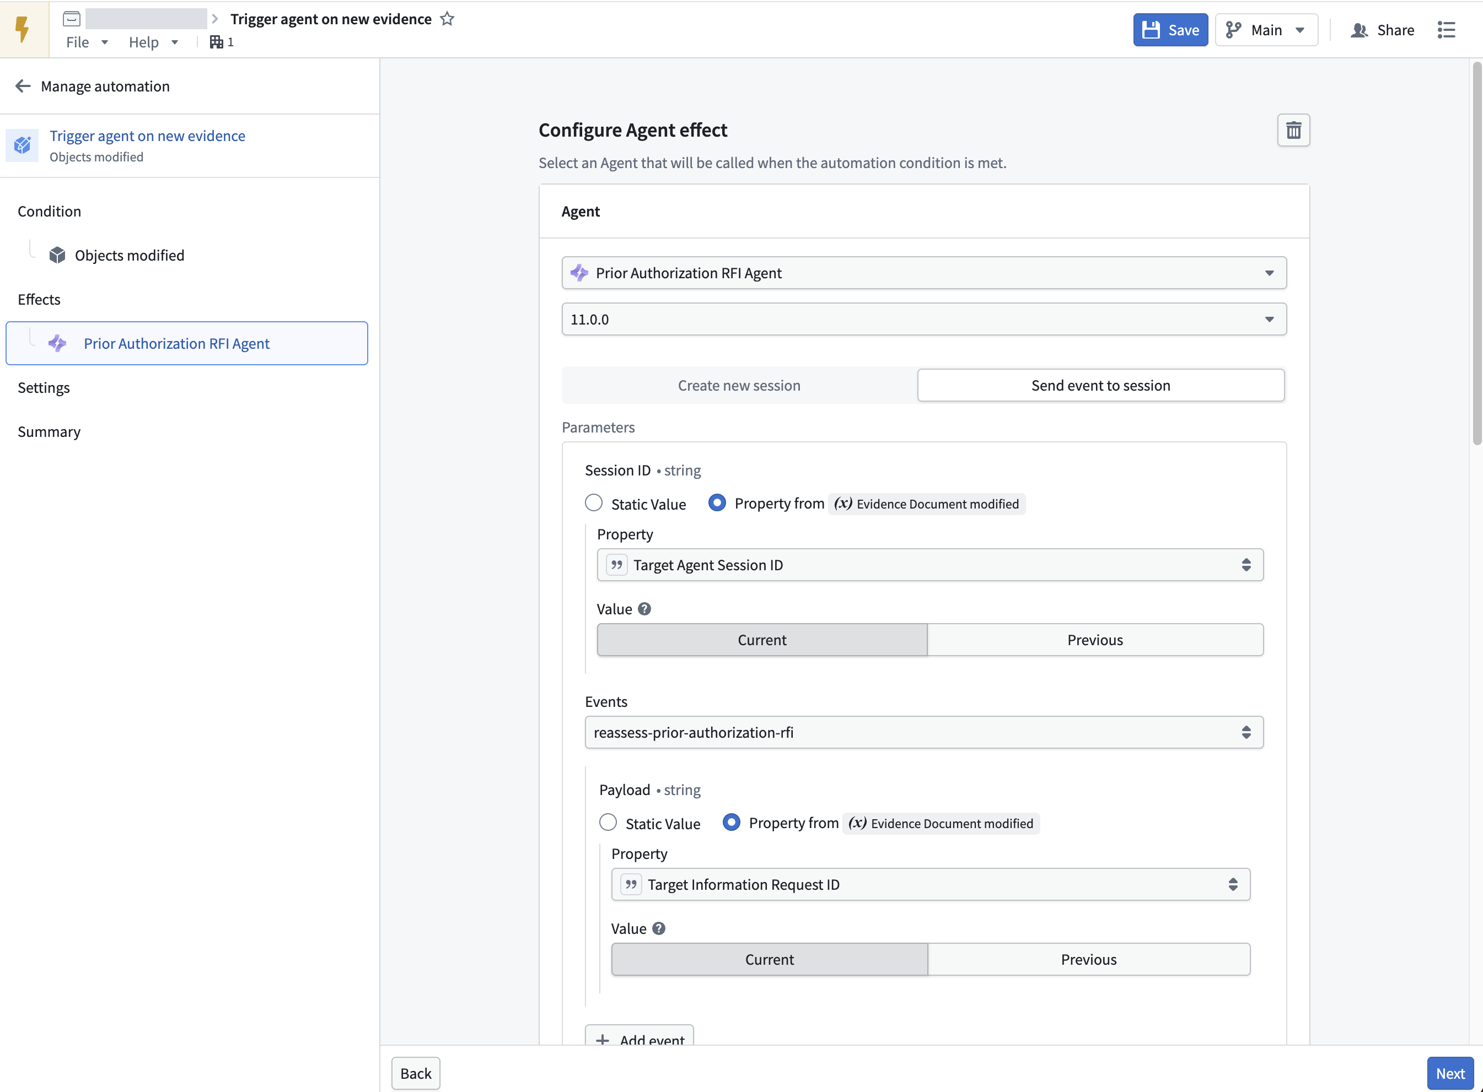Click the branch icon on the Main button

[1233, 30]
